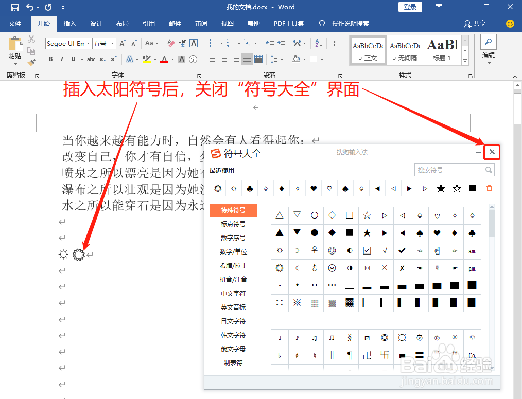
Task: Clear formatting with the eraser icon
Action: pos(171,43)
